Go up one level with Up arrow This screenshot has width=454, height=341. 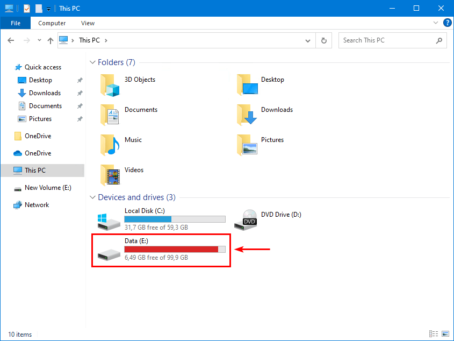click(x=51, y=40)
